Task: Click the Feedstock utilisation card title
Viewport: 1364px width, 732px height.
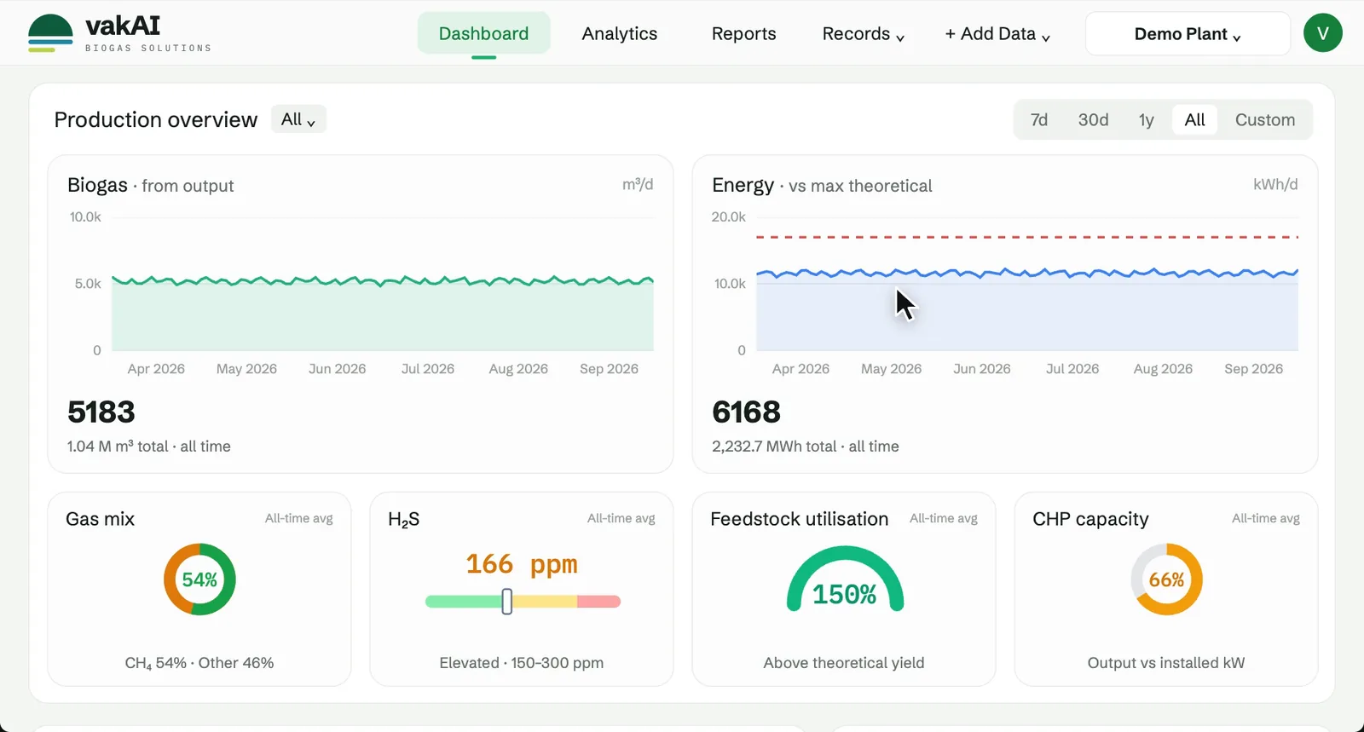Action: click(x=799, y=519)
